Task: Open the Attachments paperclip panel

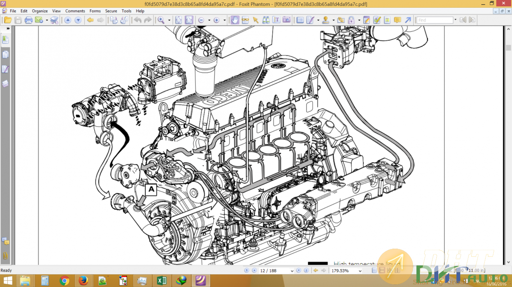Action: (x=5, y=256)
